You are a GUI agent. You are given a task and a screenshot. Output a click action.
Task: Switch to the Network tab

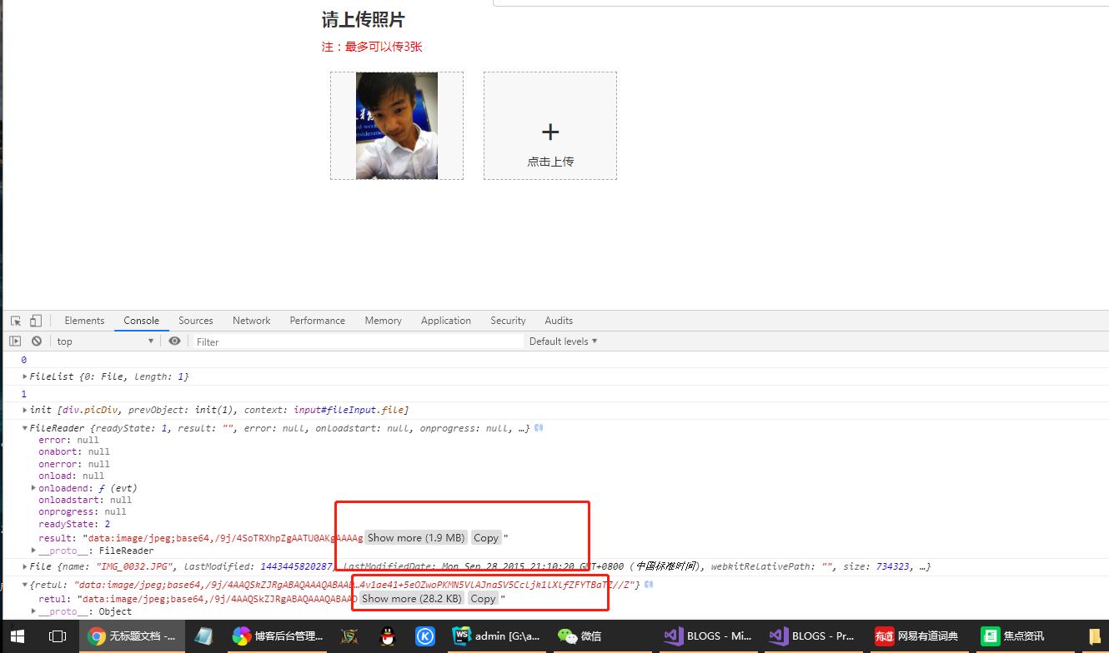[251, 321]
